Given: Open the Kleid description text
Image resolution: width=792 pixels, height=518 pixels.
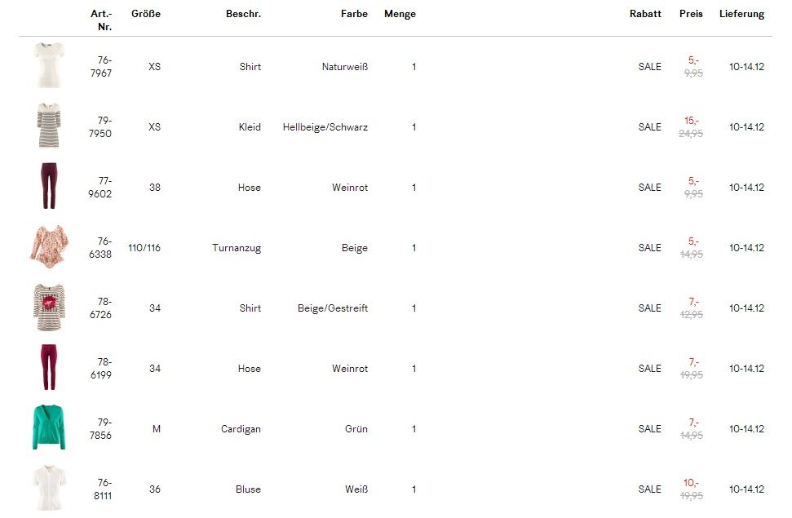Looking at the screenshot, I should click(250, 127).
